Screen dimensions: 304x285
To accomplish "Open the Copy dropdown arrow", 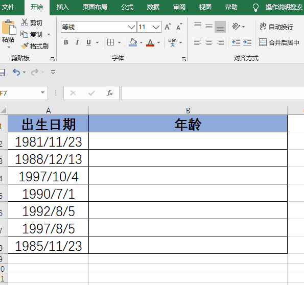I will pos(49,35).
